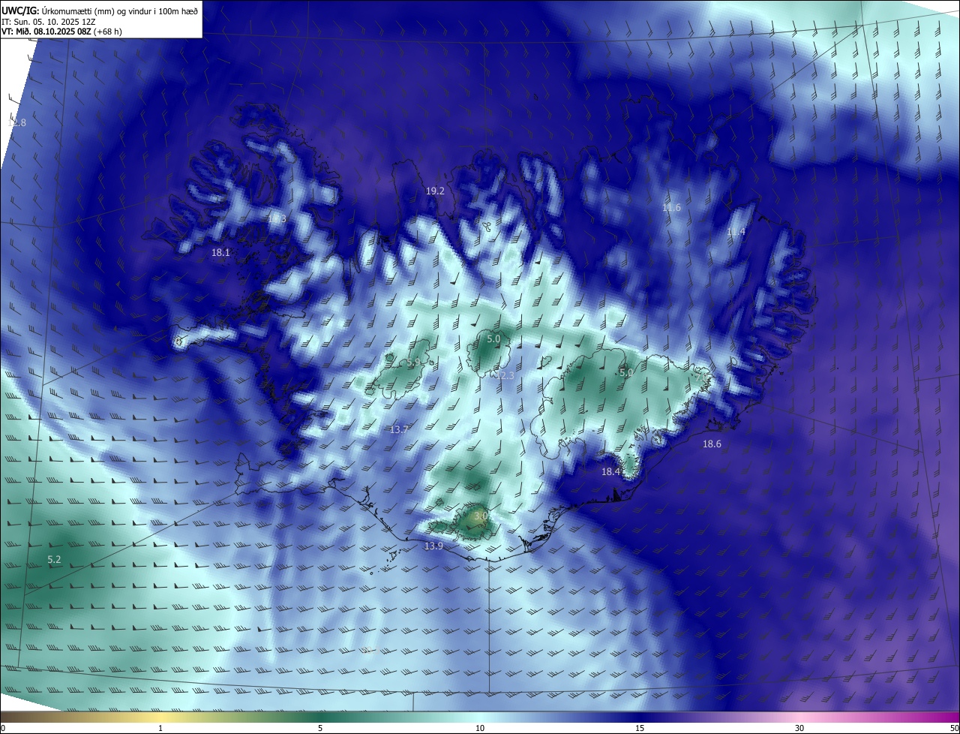Screen dimensions: 960x734
Task: Click the initial time line 'IT: Sun. 05. 10. 2025 12Z'
Action: click(x=48, y=21)
